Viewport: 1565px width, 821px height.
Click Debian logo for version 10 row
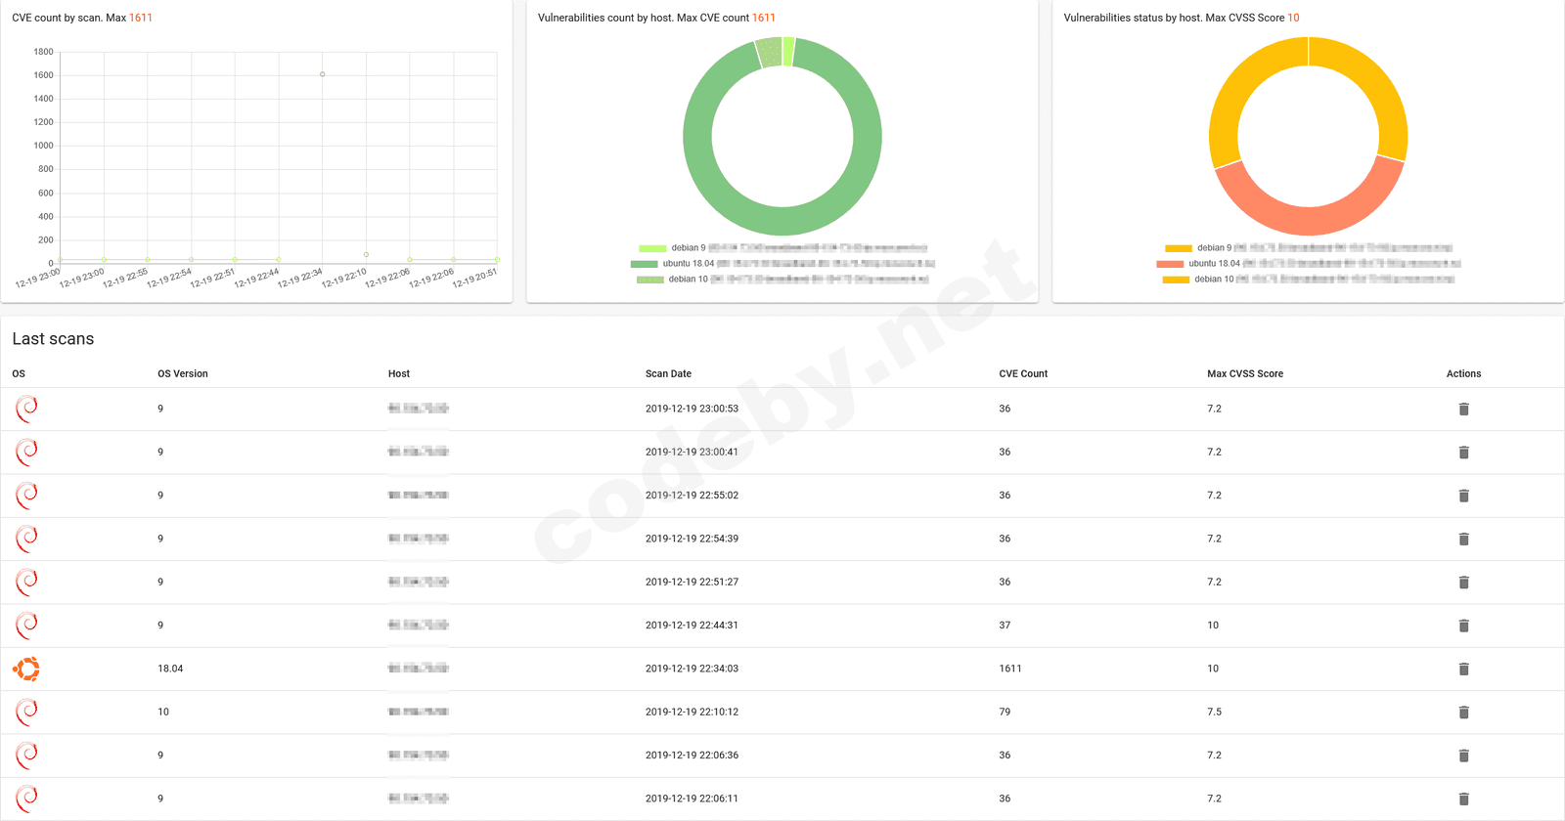coord(26,712)
